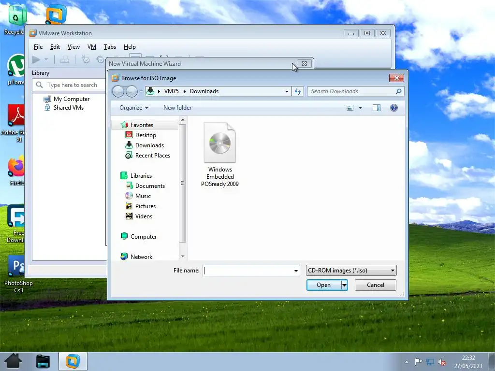The width and height of the screenshot is (495, 371).
Task: Toggle the preview pane
Action: pos(376,108)
